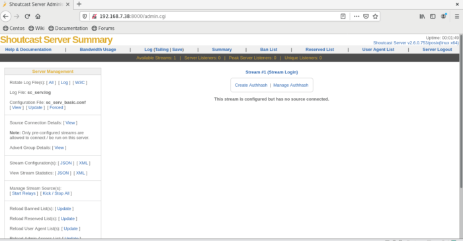Open the Documentation bookmark

(68, 28)
